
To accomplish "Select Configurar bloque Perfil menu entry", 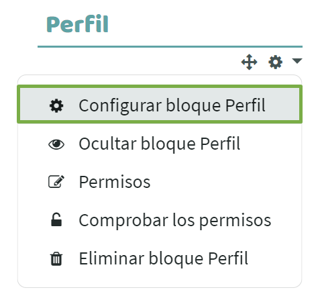I will click(160, 104).
